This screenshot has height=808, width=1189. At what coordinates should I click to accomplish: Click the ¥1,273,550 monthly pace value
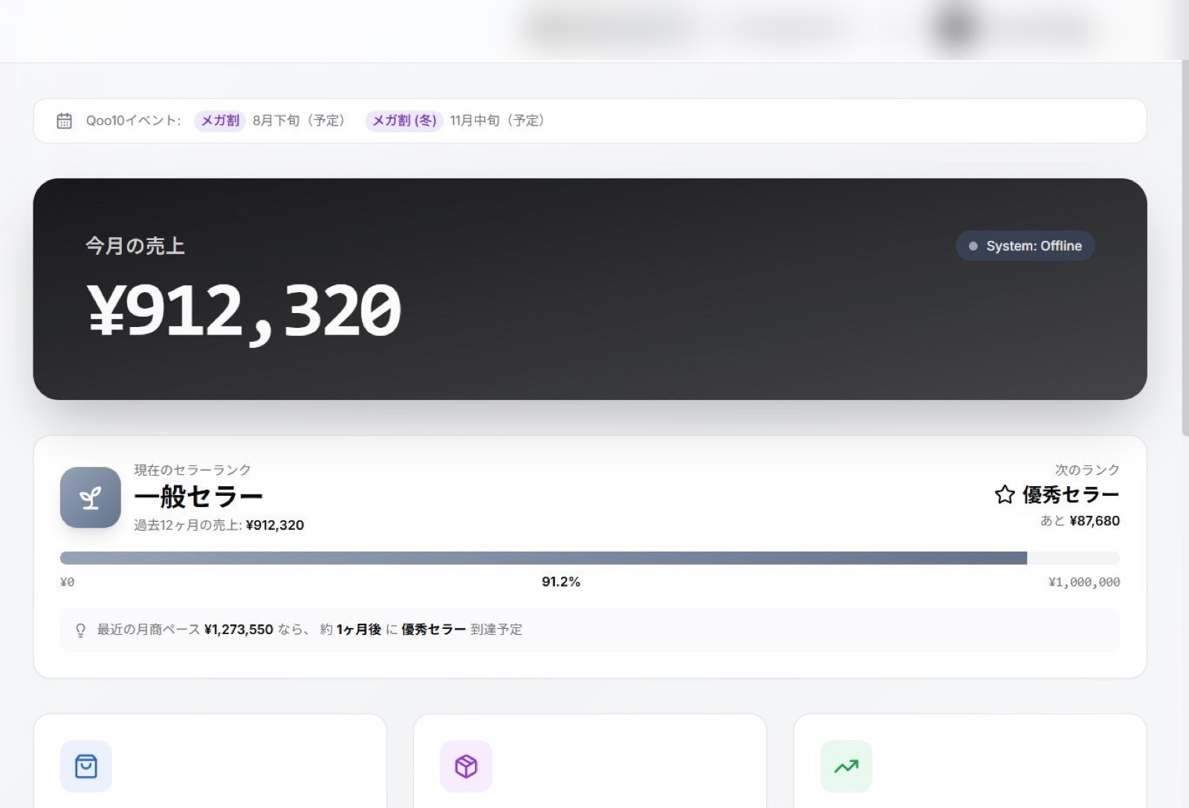pos(239,630)
